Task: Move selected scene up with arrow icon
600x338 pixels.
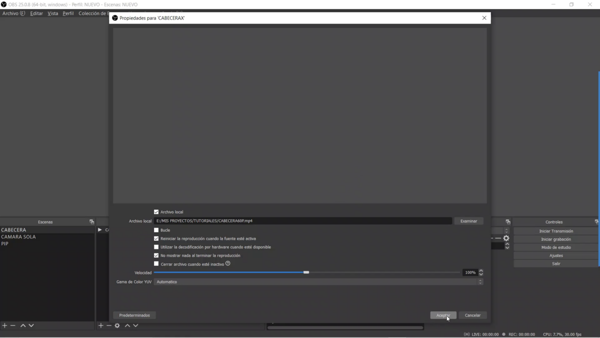Action: tap(23, 325)
